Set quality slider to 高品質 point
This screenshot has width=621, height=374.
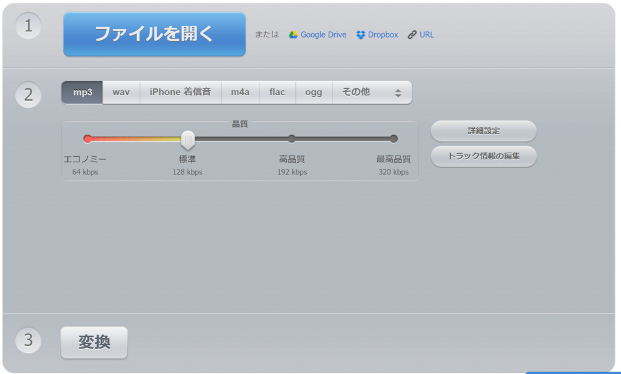(292, 139)
